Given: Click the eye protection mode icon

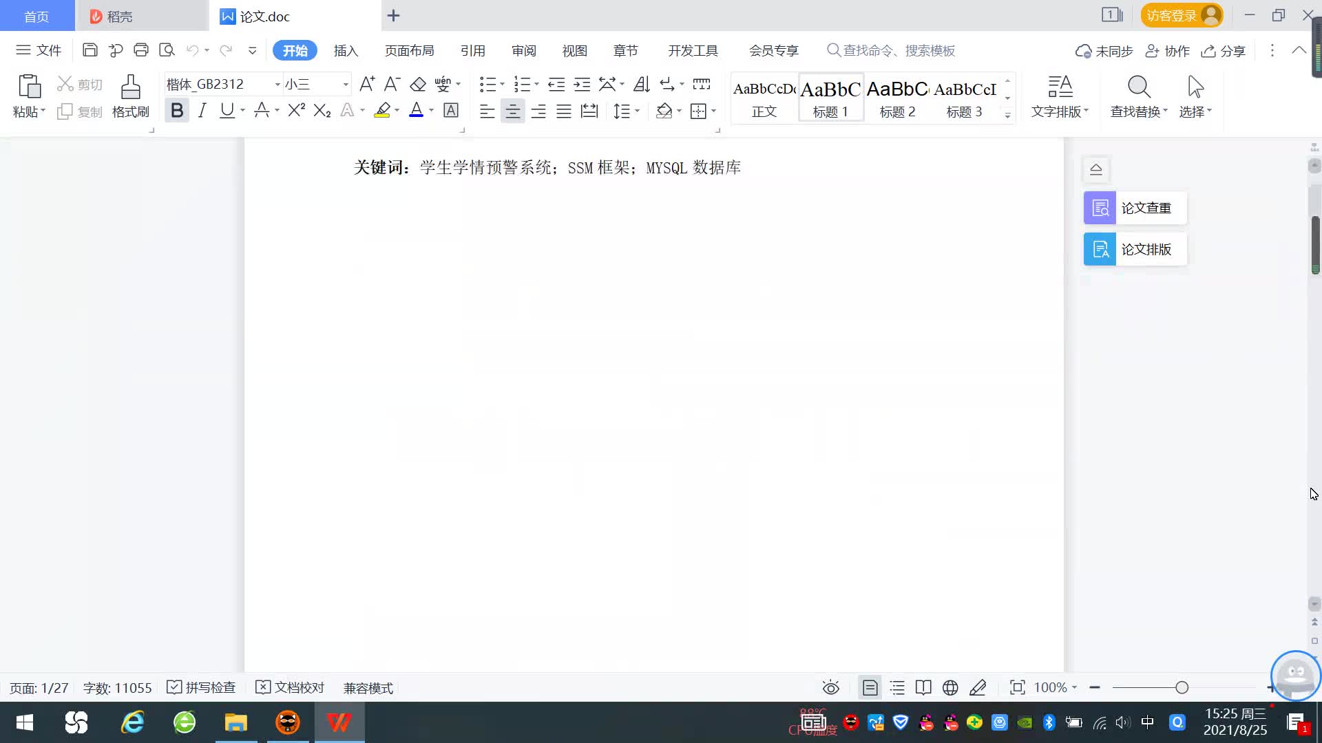Looking at the screenshot, I should pos(831,687).
